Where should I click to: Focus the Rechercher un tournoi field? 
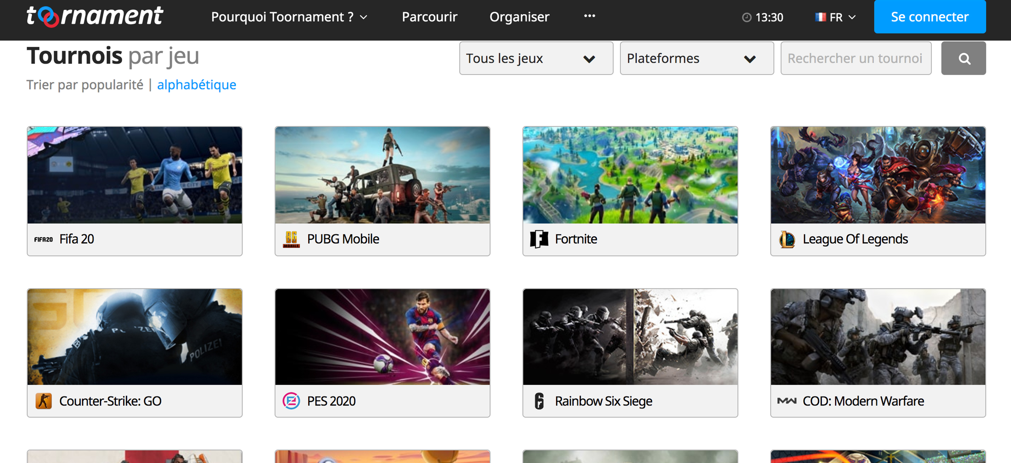pos(855,59)
